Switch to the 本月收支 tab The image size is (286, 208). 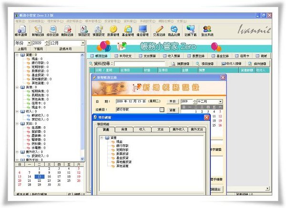(123, 56)
